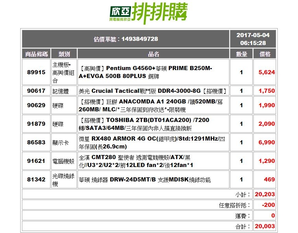Select barcode 89915
The height and width of the screenshot is (233, 298).
(36, 72)
